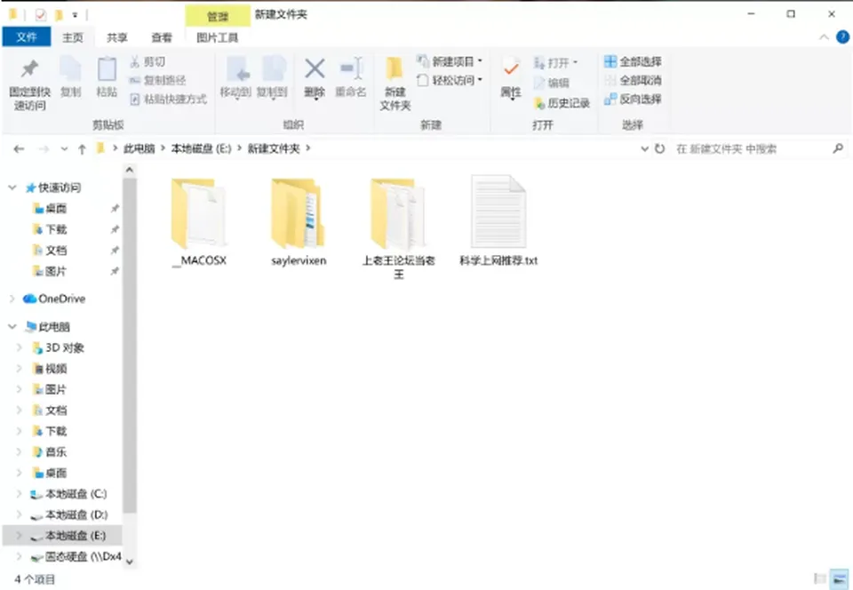Open the 文件 menu tab
Viewport: 853px width, 590px height.
(26, 37)
